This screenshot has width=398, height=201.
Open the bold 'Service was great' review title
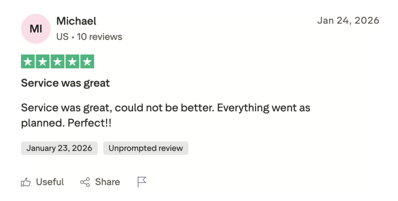tap(65, 83)
